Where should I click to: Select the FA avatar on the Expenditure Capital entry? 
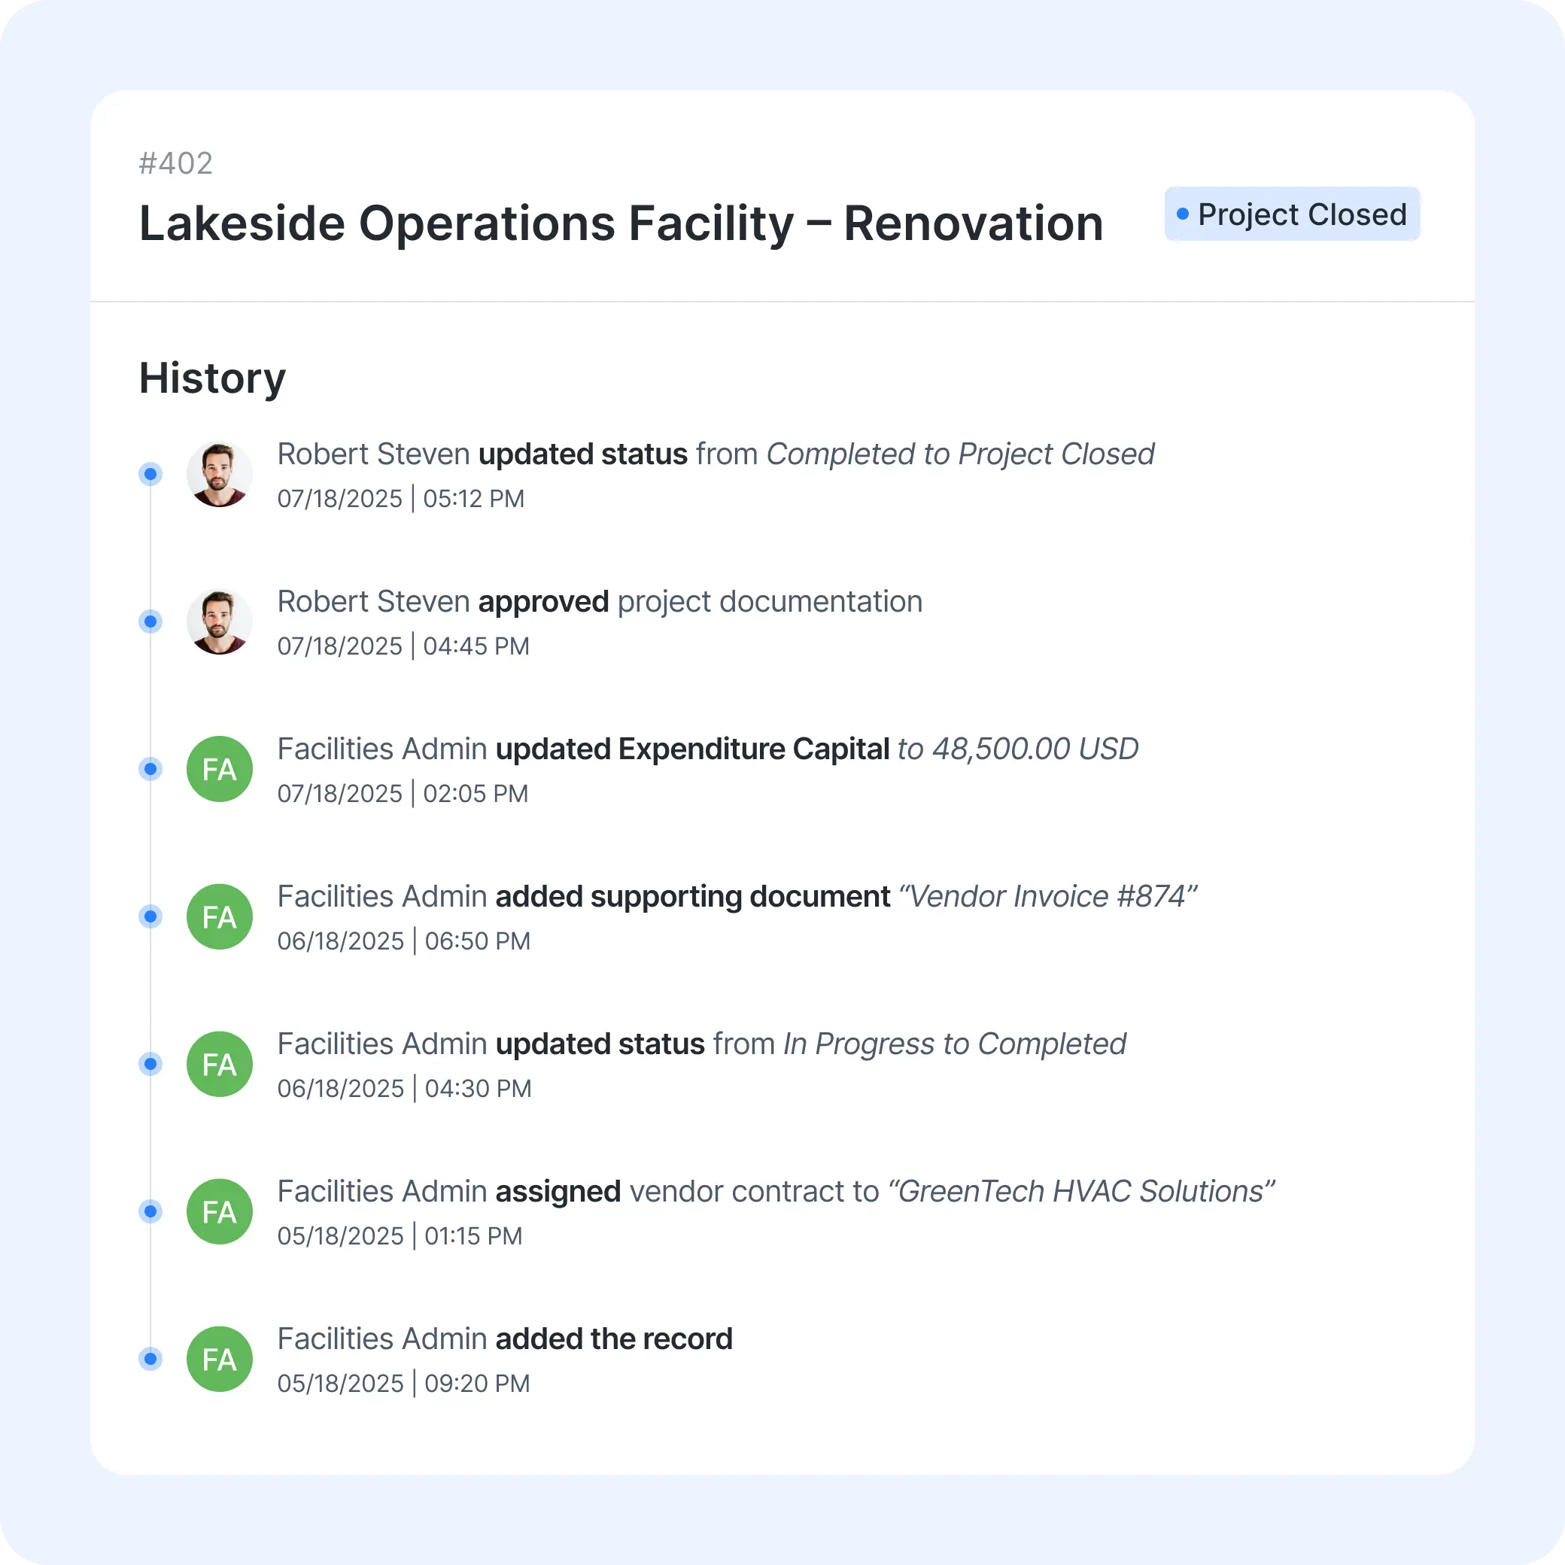219,769
